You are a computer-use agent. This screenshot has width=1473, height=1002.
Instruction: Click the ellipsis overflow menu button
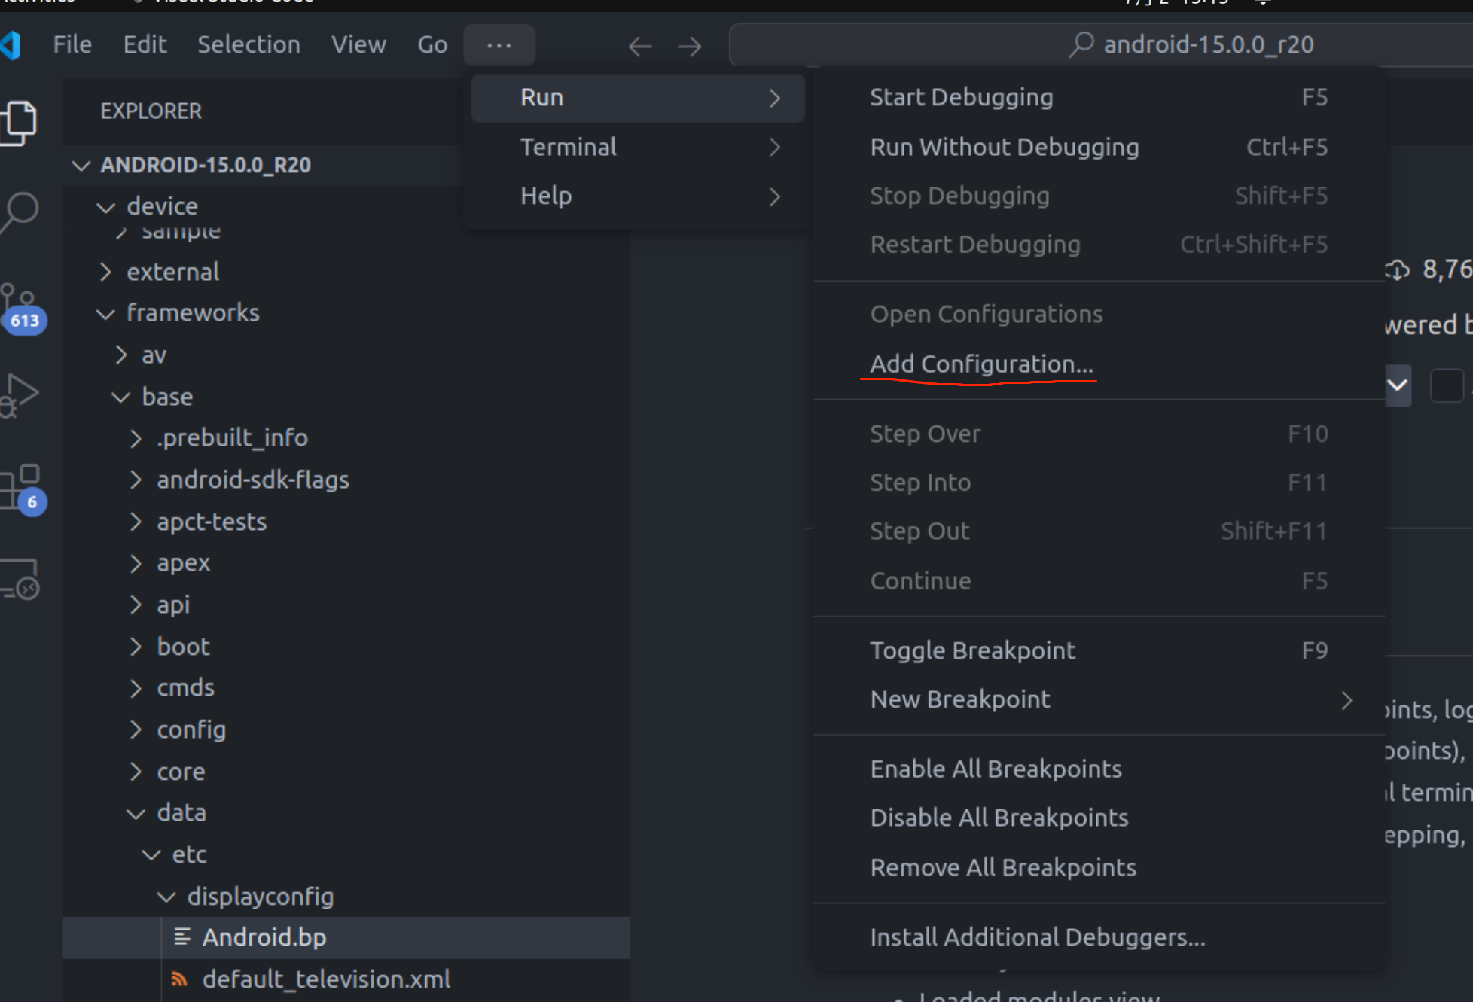499,45
